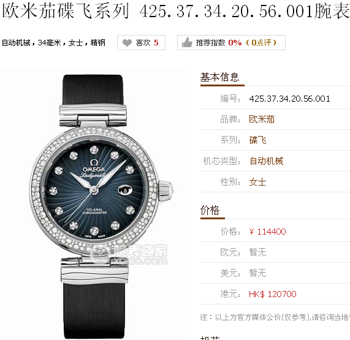This screenshot has height=340, width=350.
Task: Click the 基本信息 section header
Action: (x=219, y=77)
